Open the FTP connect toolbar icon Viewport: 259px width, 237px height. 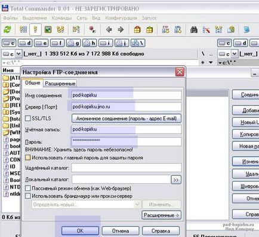(165, 29)
